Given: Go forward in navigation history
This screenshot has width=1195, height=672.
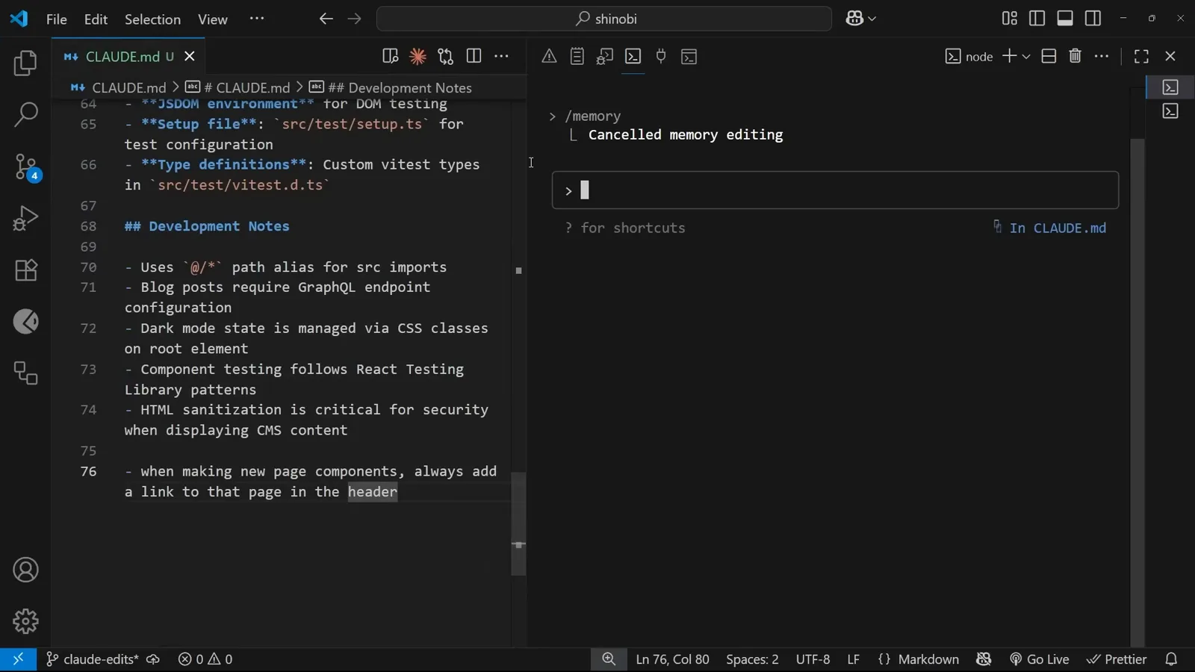Looking at the screenshot, I should (x=354, y=19).
